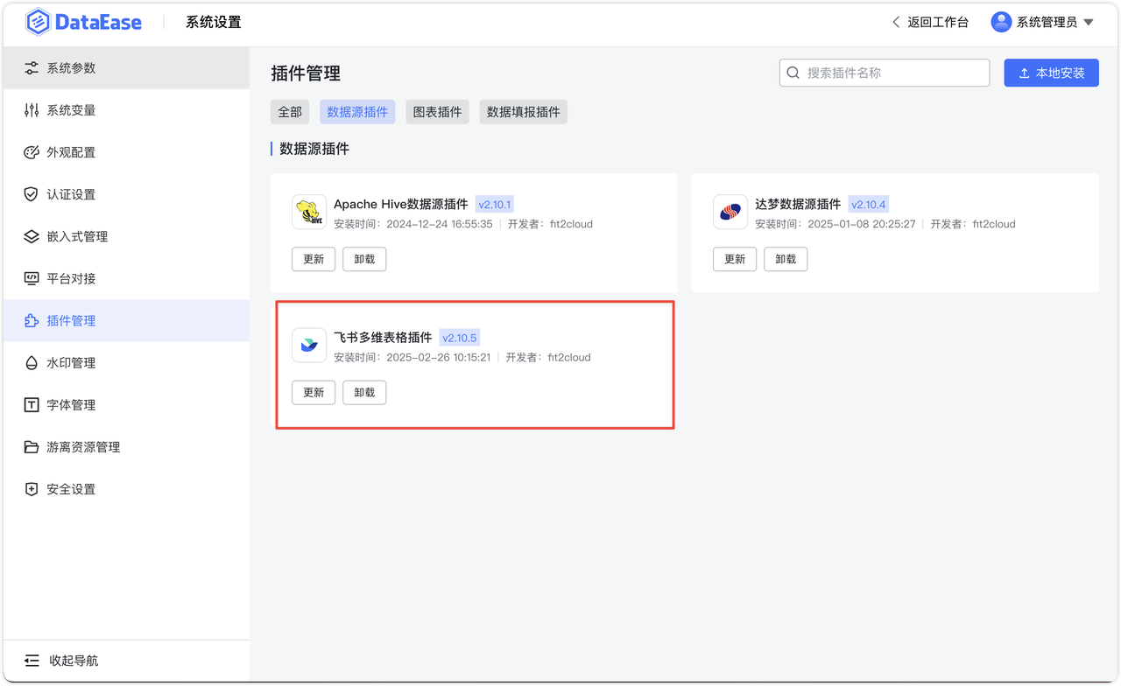Update the 飞书多维表格插件 via 更新
Screen dimensions: 1121x686
point(314,392)
